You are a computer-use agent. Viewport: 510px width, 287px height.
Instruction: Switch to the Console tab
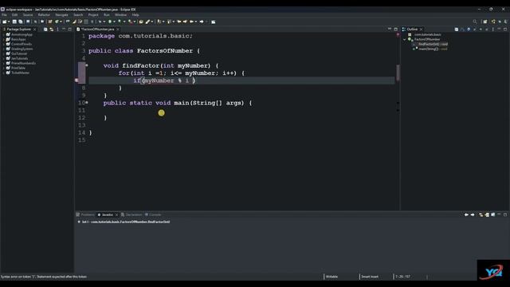pos(153,214)
